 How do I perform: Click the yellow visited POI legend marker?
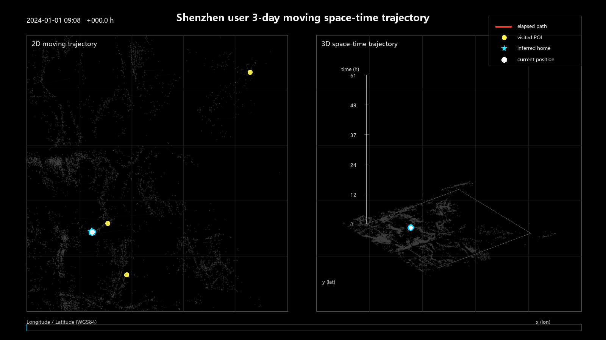tap(504, 38)
